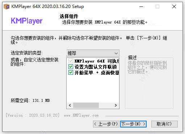185x134 pixels.
Task: Select the KMPlayer 64X 可执行 component row
Action: pos(97,61)
